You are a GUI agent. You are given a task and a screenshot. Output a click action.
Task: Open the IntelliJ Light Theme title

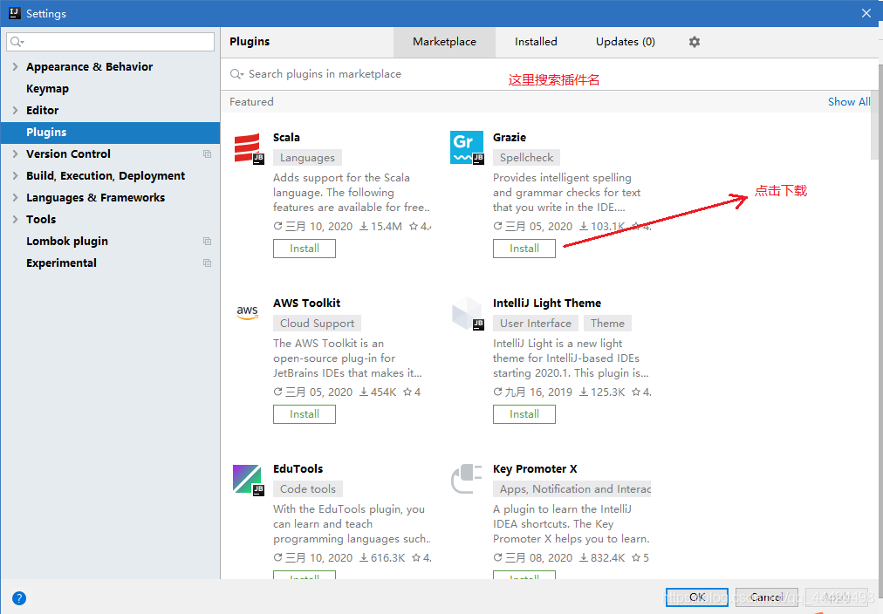[x=547, y=303]
